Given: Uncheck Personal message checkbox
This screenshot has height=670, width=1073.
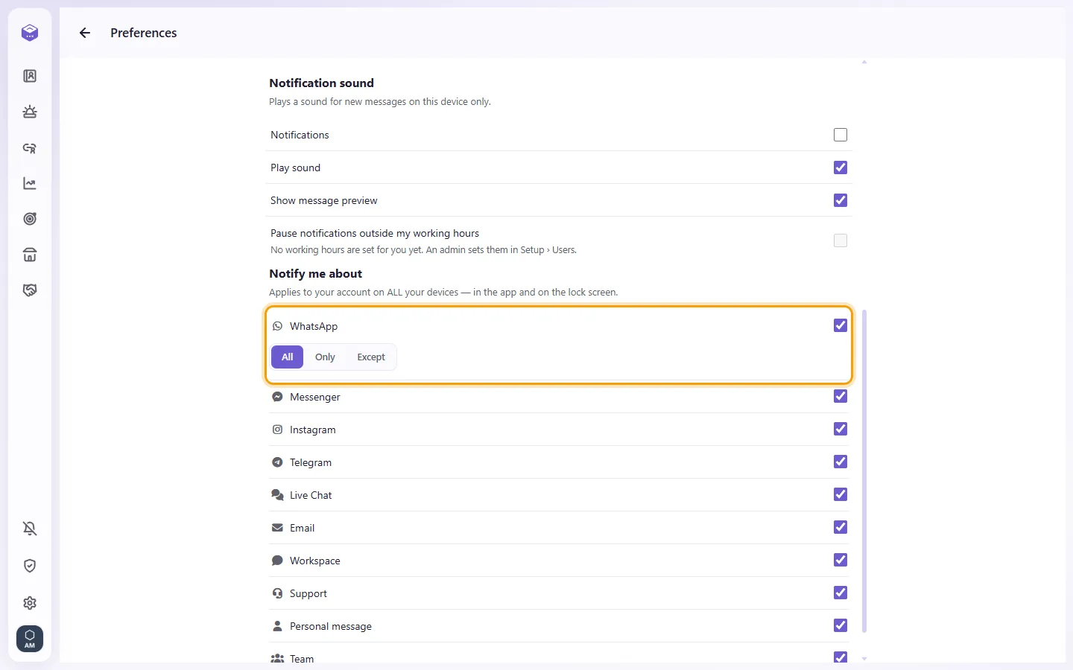Looking at the screenshot, I should pyautogui.click(x=841, y=625).
